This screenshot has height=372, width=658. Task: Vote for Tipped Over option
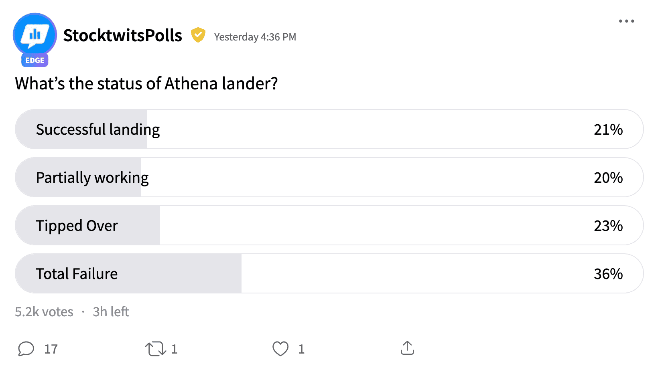[329, 225]
